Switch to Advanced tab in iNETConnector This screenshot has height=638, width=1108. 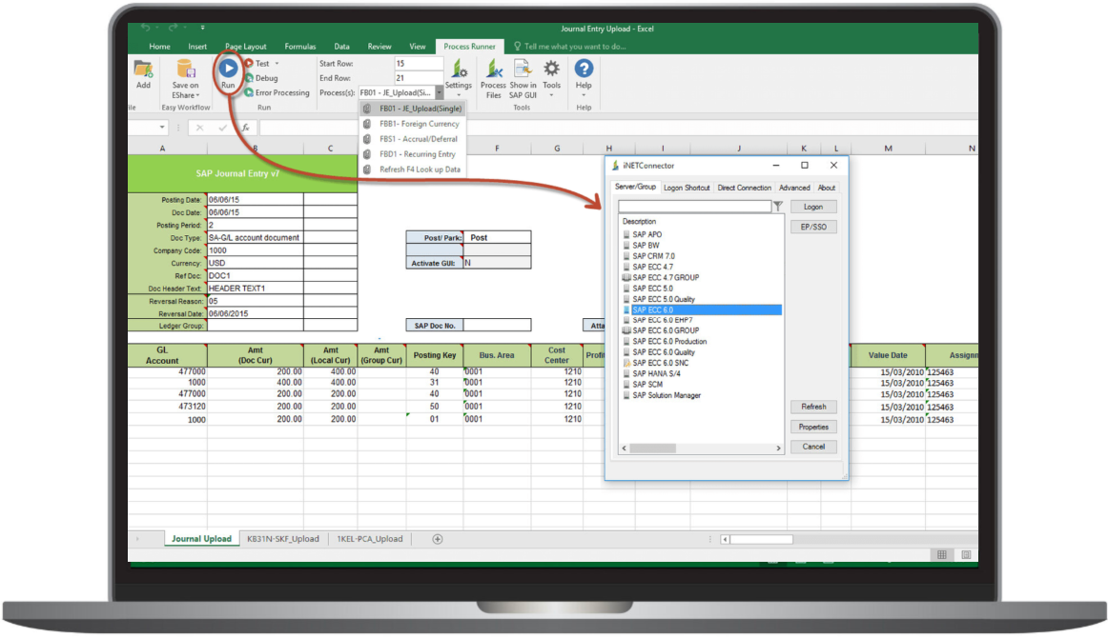pyautogui.click(x=794, y=188)
